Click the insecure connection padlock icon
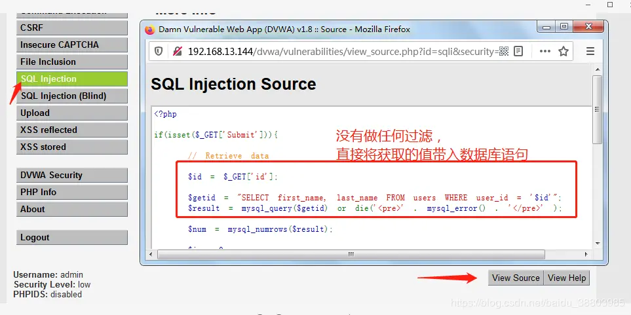 pos(178,52)
